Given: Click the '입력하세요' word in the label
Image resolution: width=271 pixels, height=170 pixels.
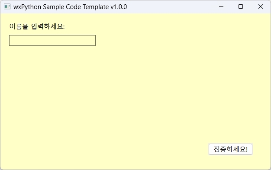Looking at the screenshot, I should click(x=48, y=26).
